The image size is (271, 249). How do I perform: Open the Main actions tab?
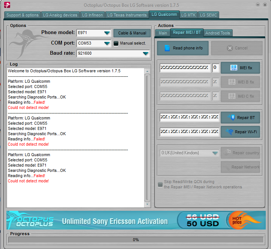(x=163, y=33)
